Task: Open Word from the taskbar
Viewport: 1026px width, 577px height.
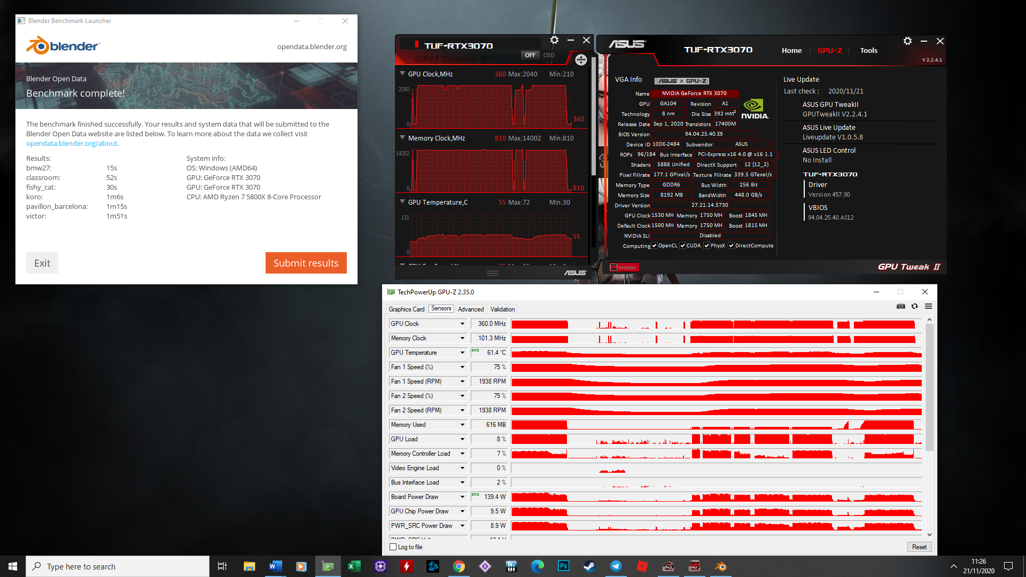Action: (275, 566)
